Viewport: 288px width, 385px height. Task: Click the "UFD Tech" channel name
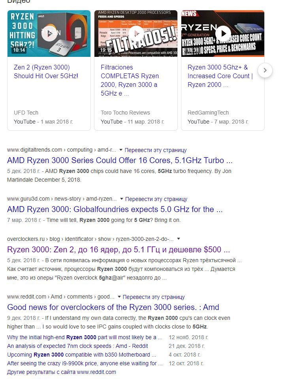pyautogui.click(x=26, y=113)
